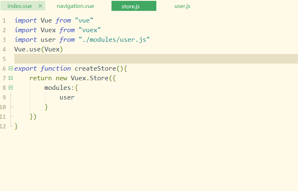
Task: Click the Vue.use(Vuex) statement
Action: pos(38,49)
